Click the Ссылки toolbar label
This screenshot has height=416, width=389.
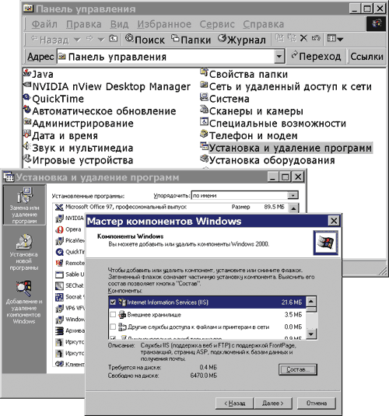pyautogui.click(x=366, y=56)
